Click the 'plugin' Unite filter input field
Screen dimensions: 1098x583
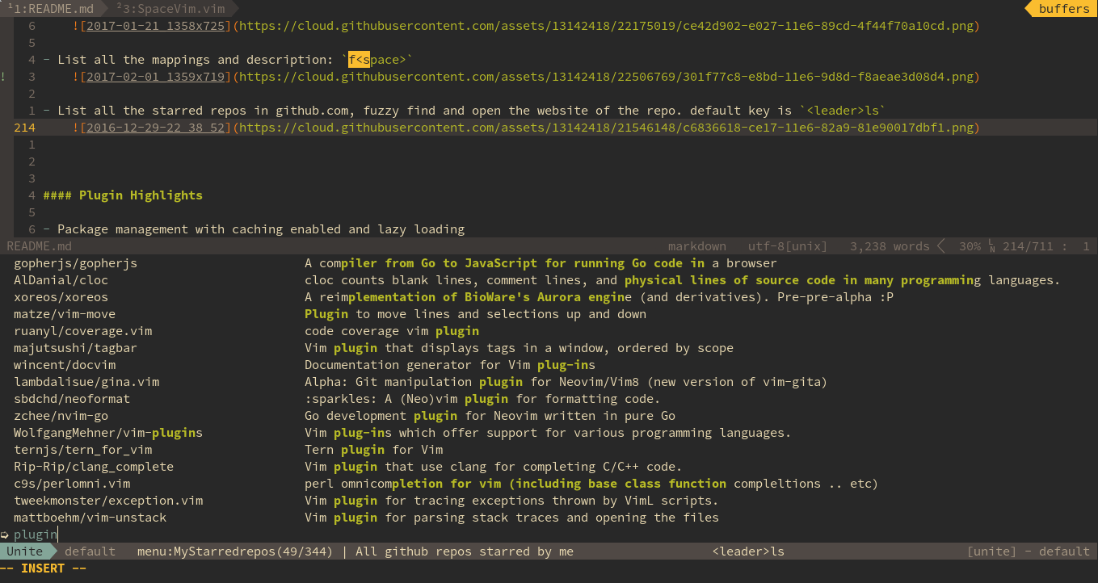pos(549,535)
